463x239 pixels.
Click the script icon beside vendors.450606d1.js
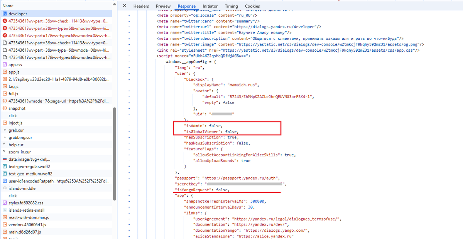coord(5,224)
